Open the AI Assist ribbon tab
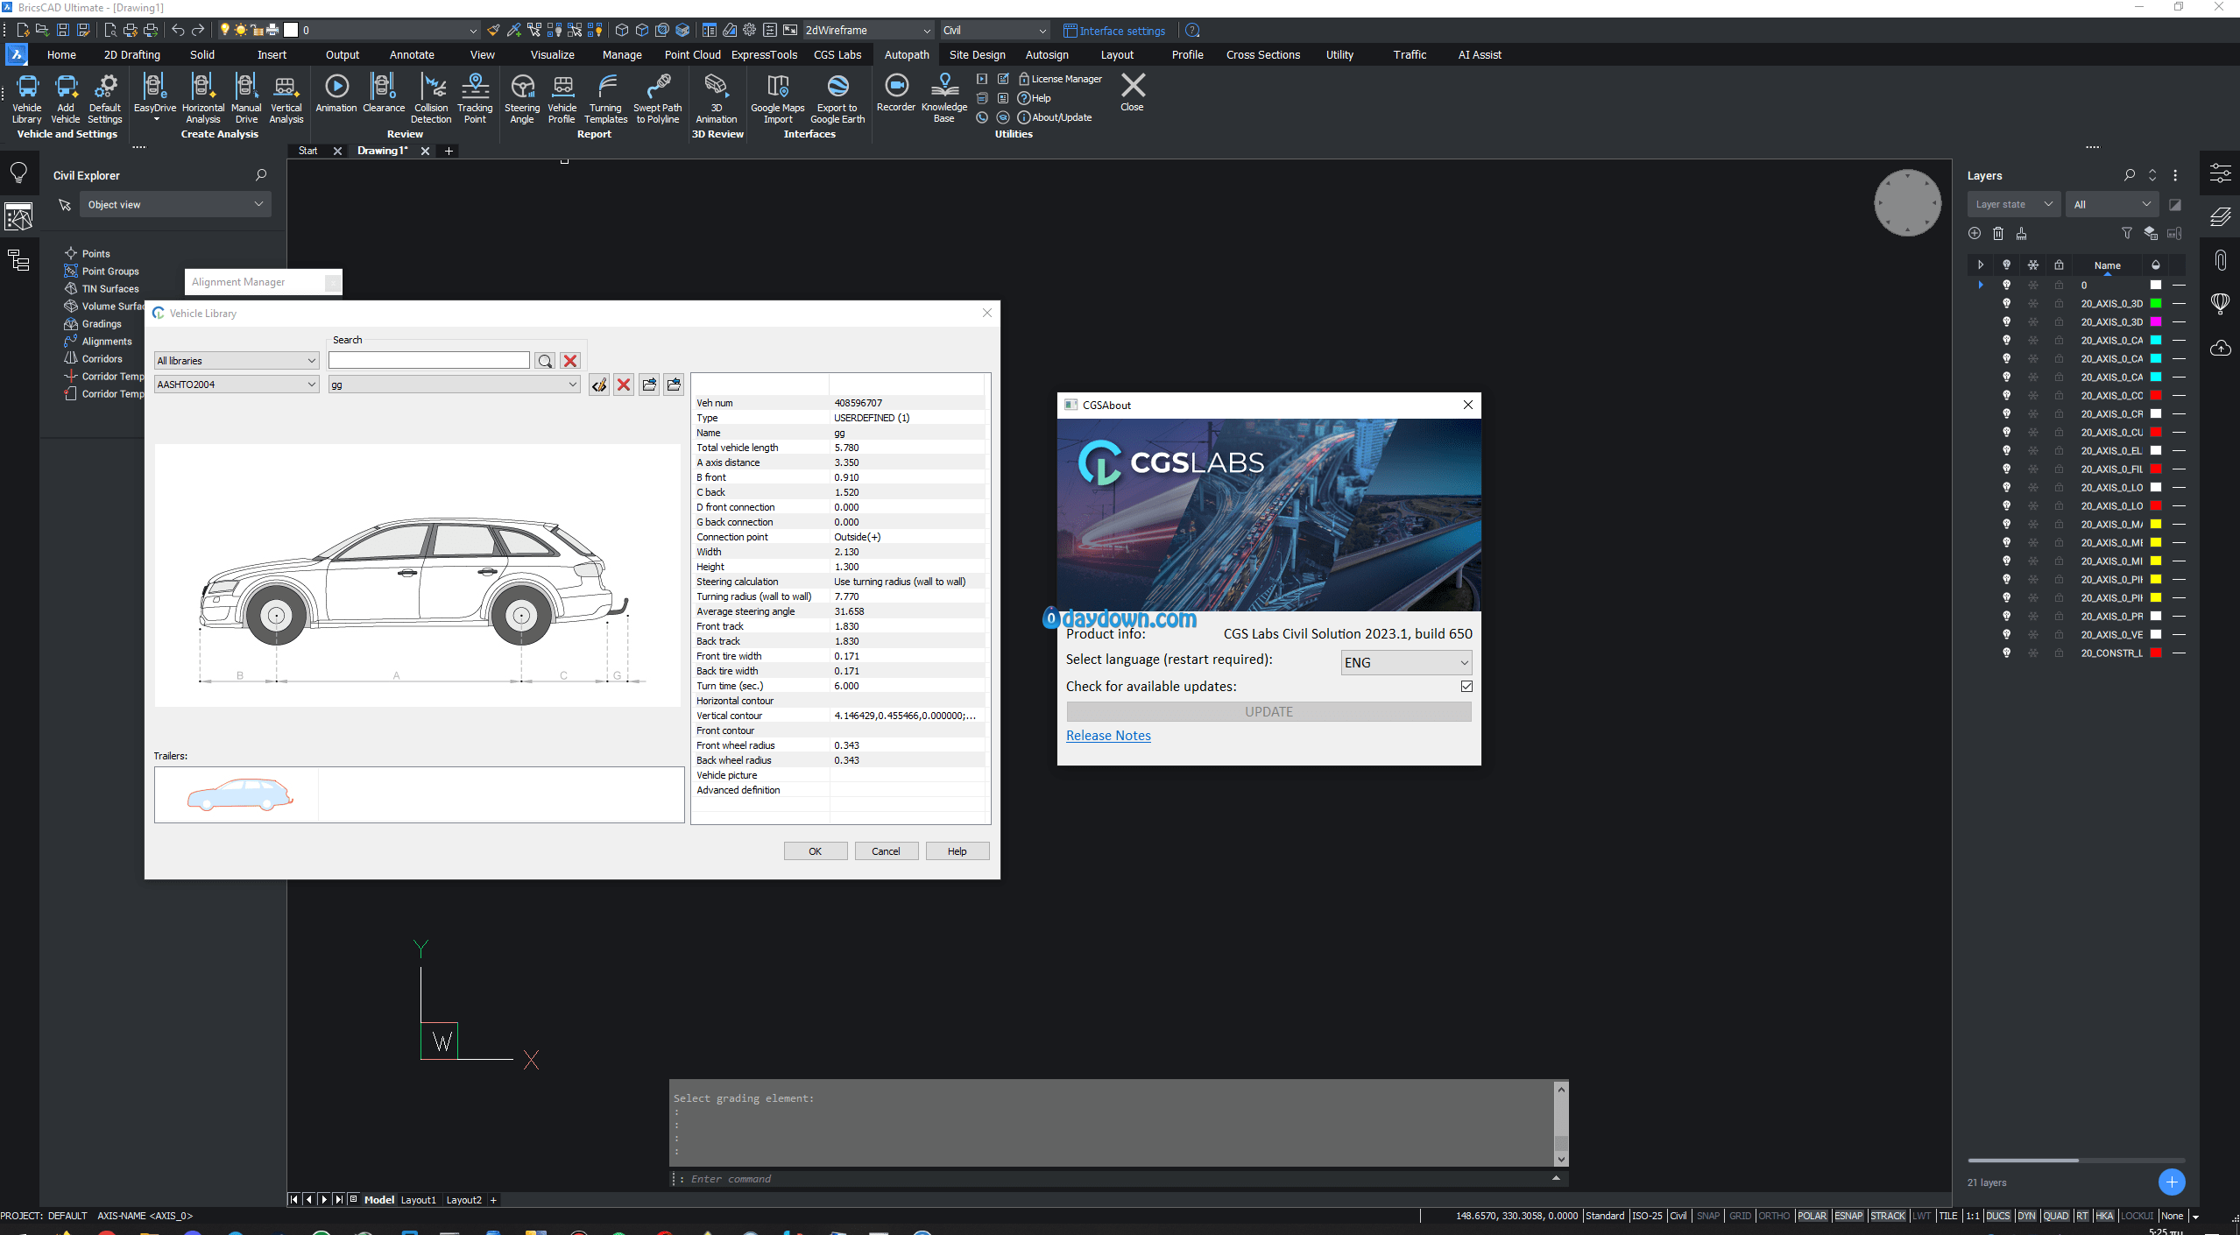Screen dimensions: 2240x1235 pyautogui.click(x=1479, y=55)
